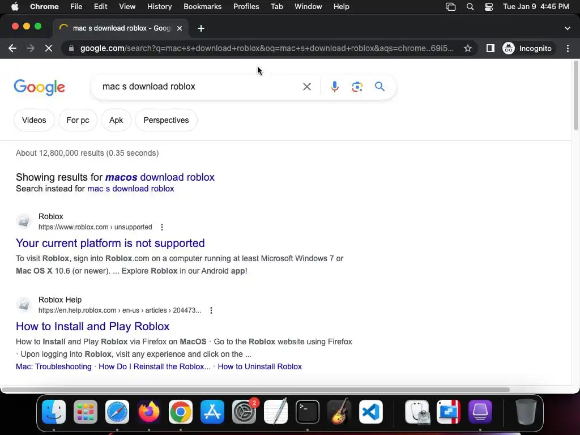
Task: Open more options for Roblox Help result
Action: point(211,310)
